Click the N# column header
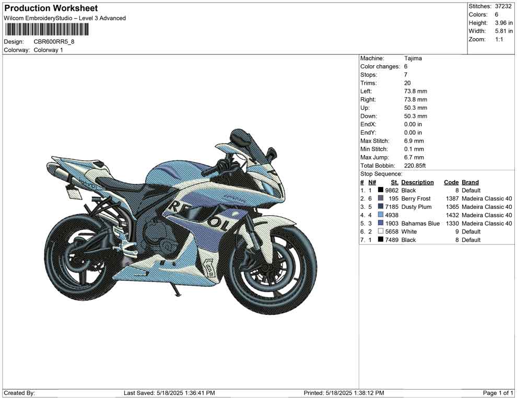Image resolution: width=517 pixels, height=398 pixels. (372, 182)
